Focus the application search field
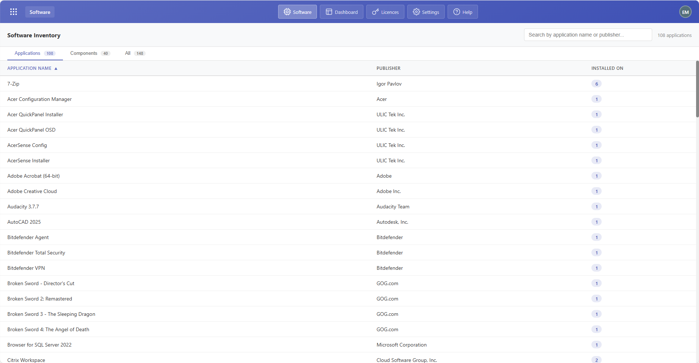The height and width of the screenshot is (363, 699). (x=588, y=35)
